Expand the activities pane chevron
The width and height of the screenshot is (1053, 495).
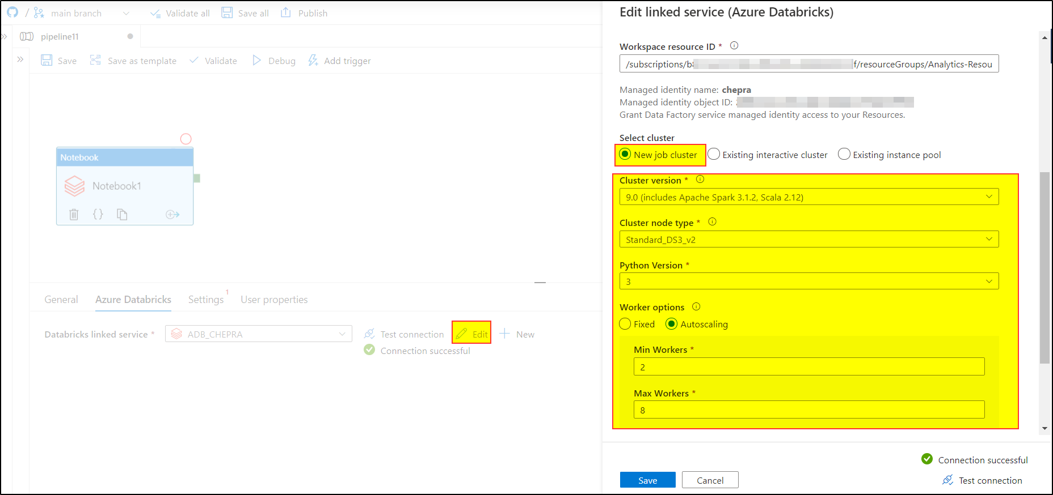20,59
